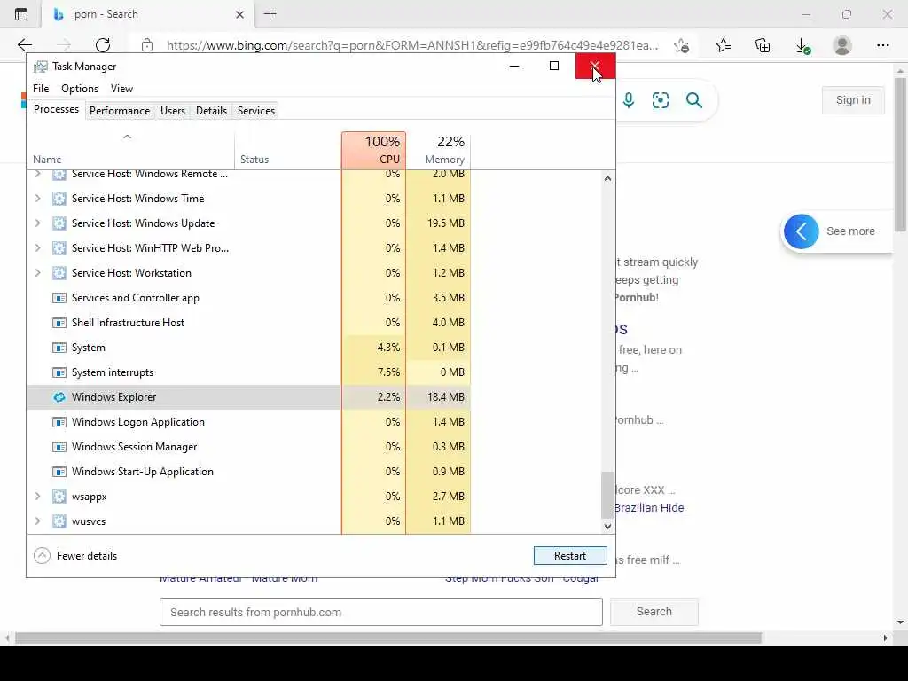Expand Service Host: Windows Time row
This screenshot has height=681, width=908.
[37, 199]
